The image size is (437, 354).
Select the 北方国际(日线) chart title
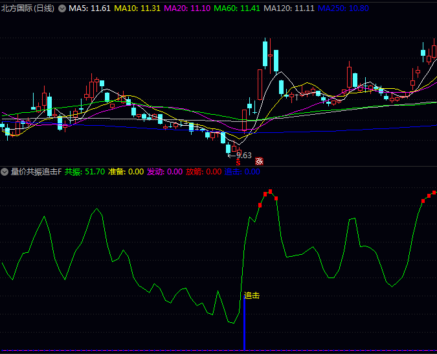click(28, 8)
